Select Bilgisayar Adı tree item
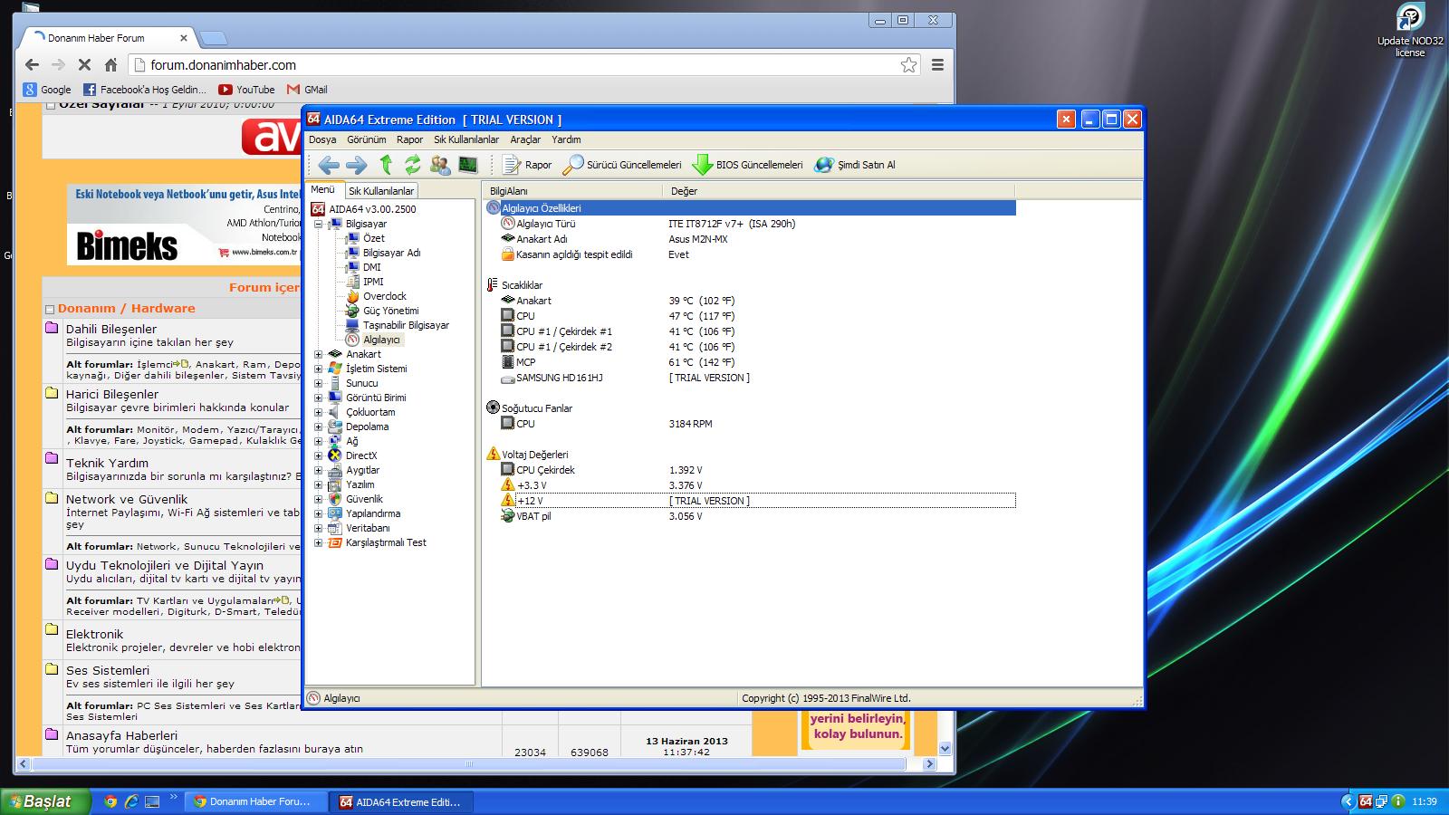Viewport: 1449px width, 815px height. (391, 253)
